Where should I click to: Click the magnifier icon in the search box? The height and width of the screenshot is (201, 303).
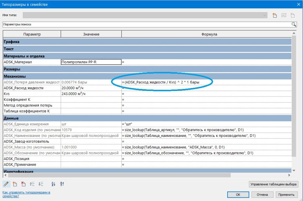click(294, 24)
